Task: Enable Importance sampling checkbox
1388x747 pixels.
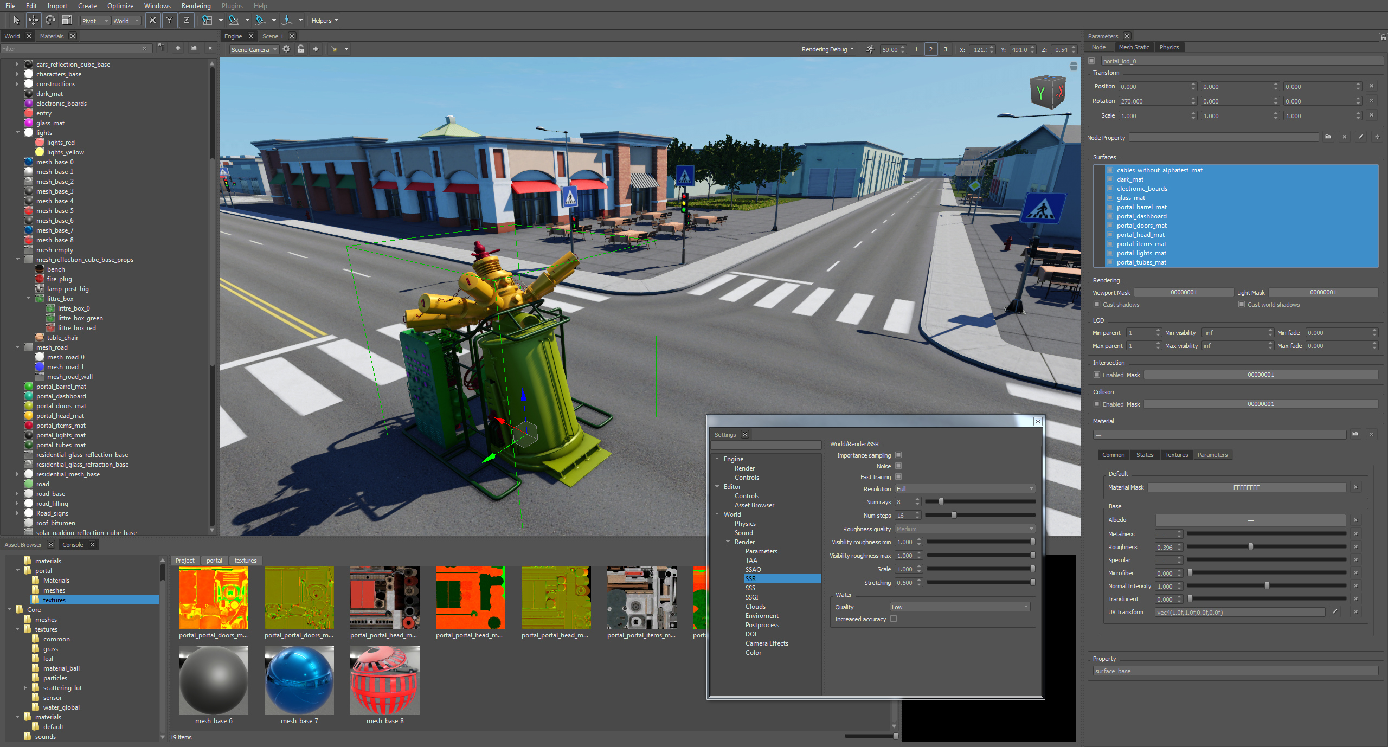Action: (898, 455)
